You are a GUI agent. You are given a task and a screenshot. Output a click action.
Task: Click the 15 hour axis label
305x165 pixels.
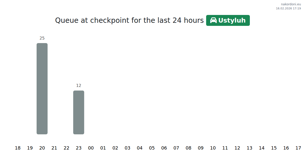pyautogui.click(x=274, y=148)
